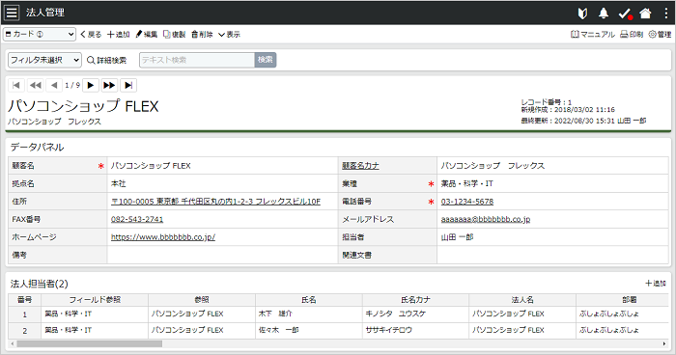Open 詳細検索 advanced search
Image resolution: width=676 pixels, height=355 pixels.
(107, 61)
